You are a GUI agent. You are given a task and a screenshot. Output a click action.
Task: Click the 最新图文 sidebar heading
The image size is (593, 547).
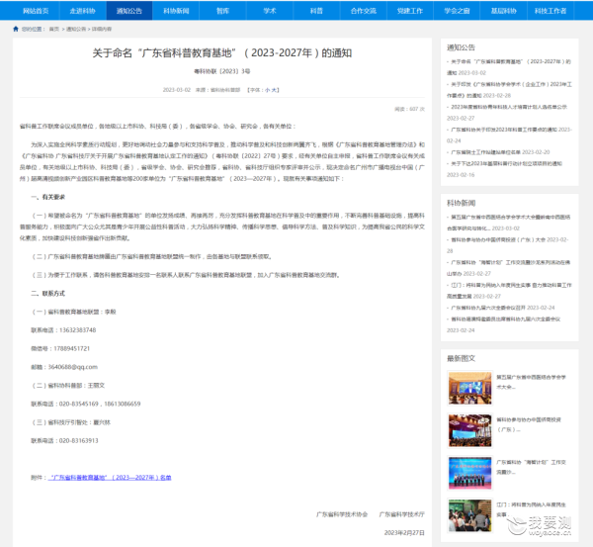click(461, 358)
